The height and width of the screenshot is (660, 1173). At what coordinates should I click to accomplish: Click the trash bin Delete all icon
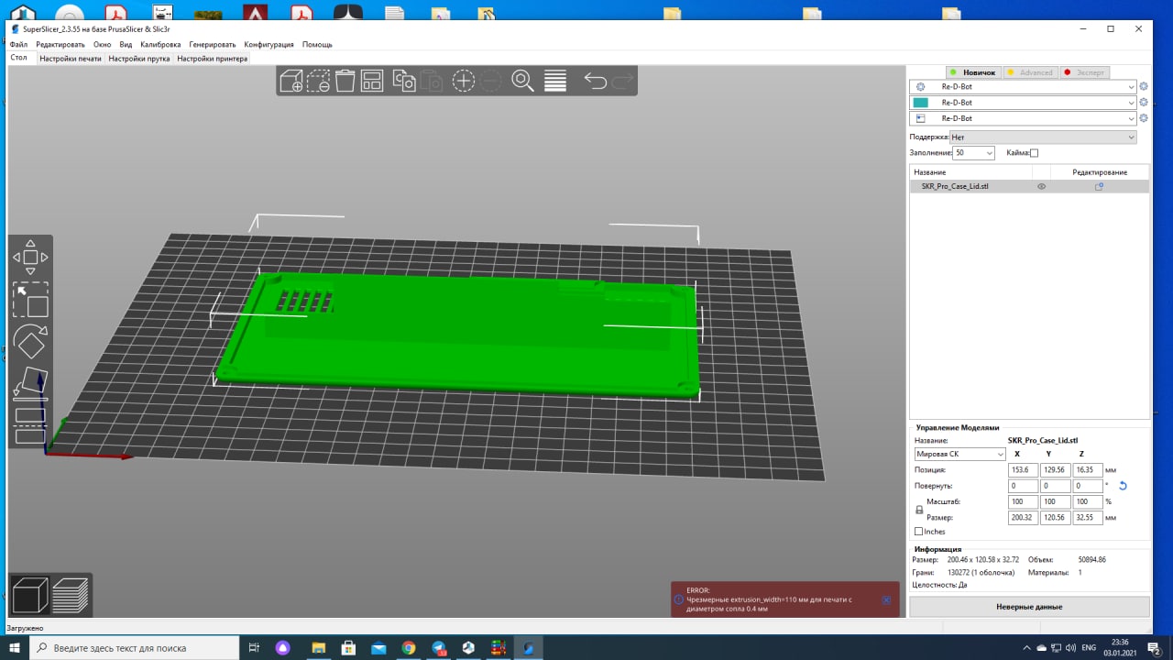345,81
